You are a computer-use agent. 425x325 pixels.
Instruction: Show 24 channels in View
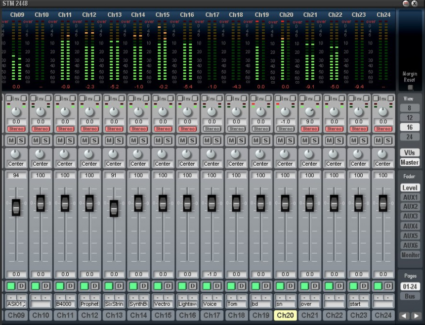tap(410, 137)
